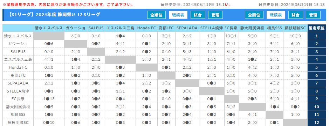Viewport: 329px width, 126px height.
Task: Select the 暫定順位 column header
Action: (x=317, y=28)
